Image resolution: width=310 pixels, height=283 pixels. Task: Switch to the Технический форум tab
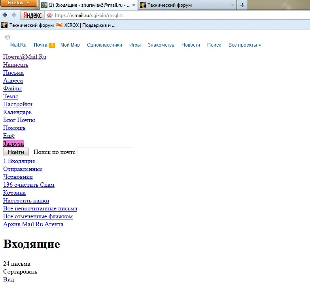tap(187, 5)
